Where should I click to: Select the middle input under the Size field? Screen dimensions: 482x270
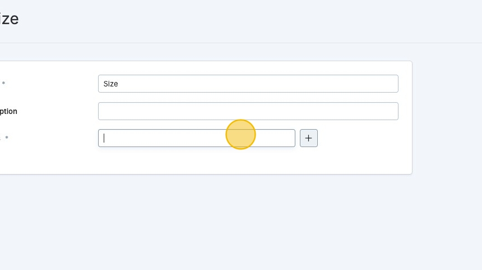pos(248,111)
